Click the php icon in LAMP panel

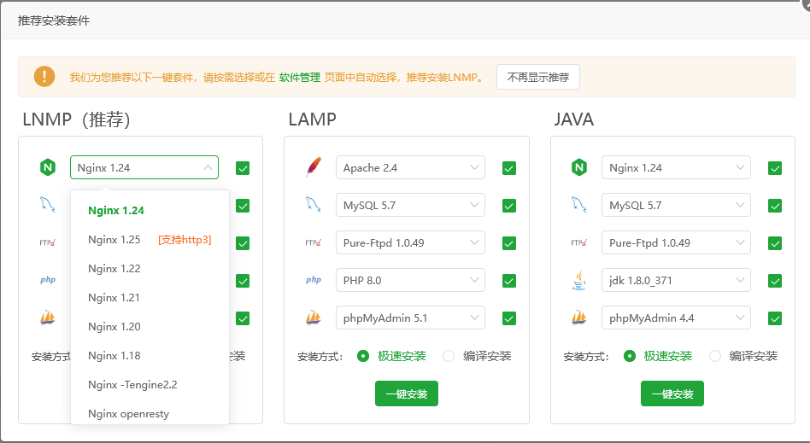[x=314, y=280]
